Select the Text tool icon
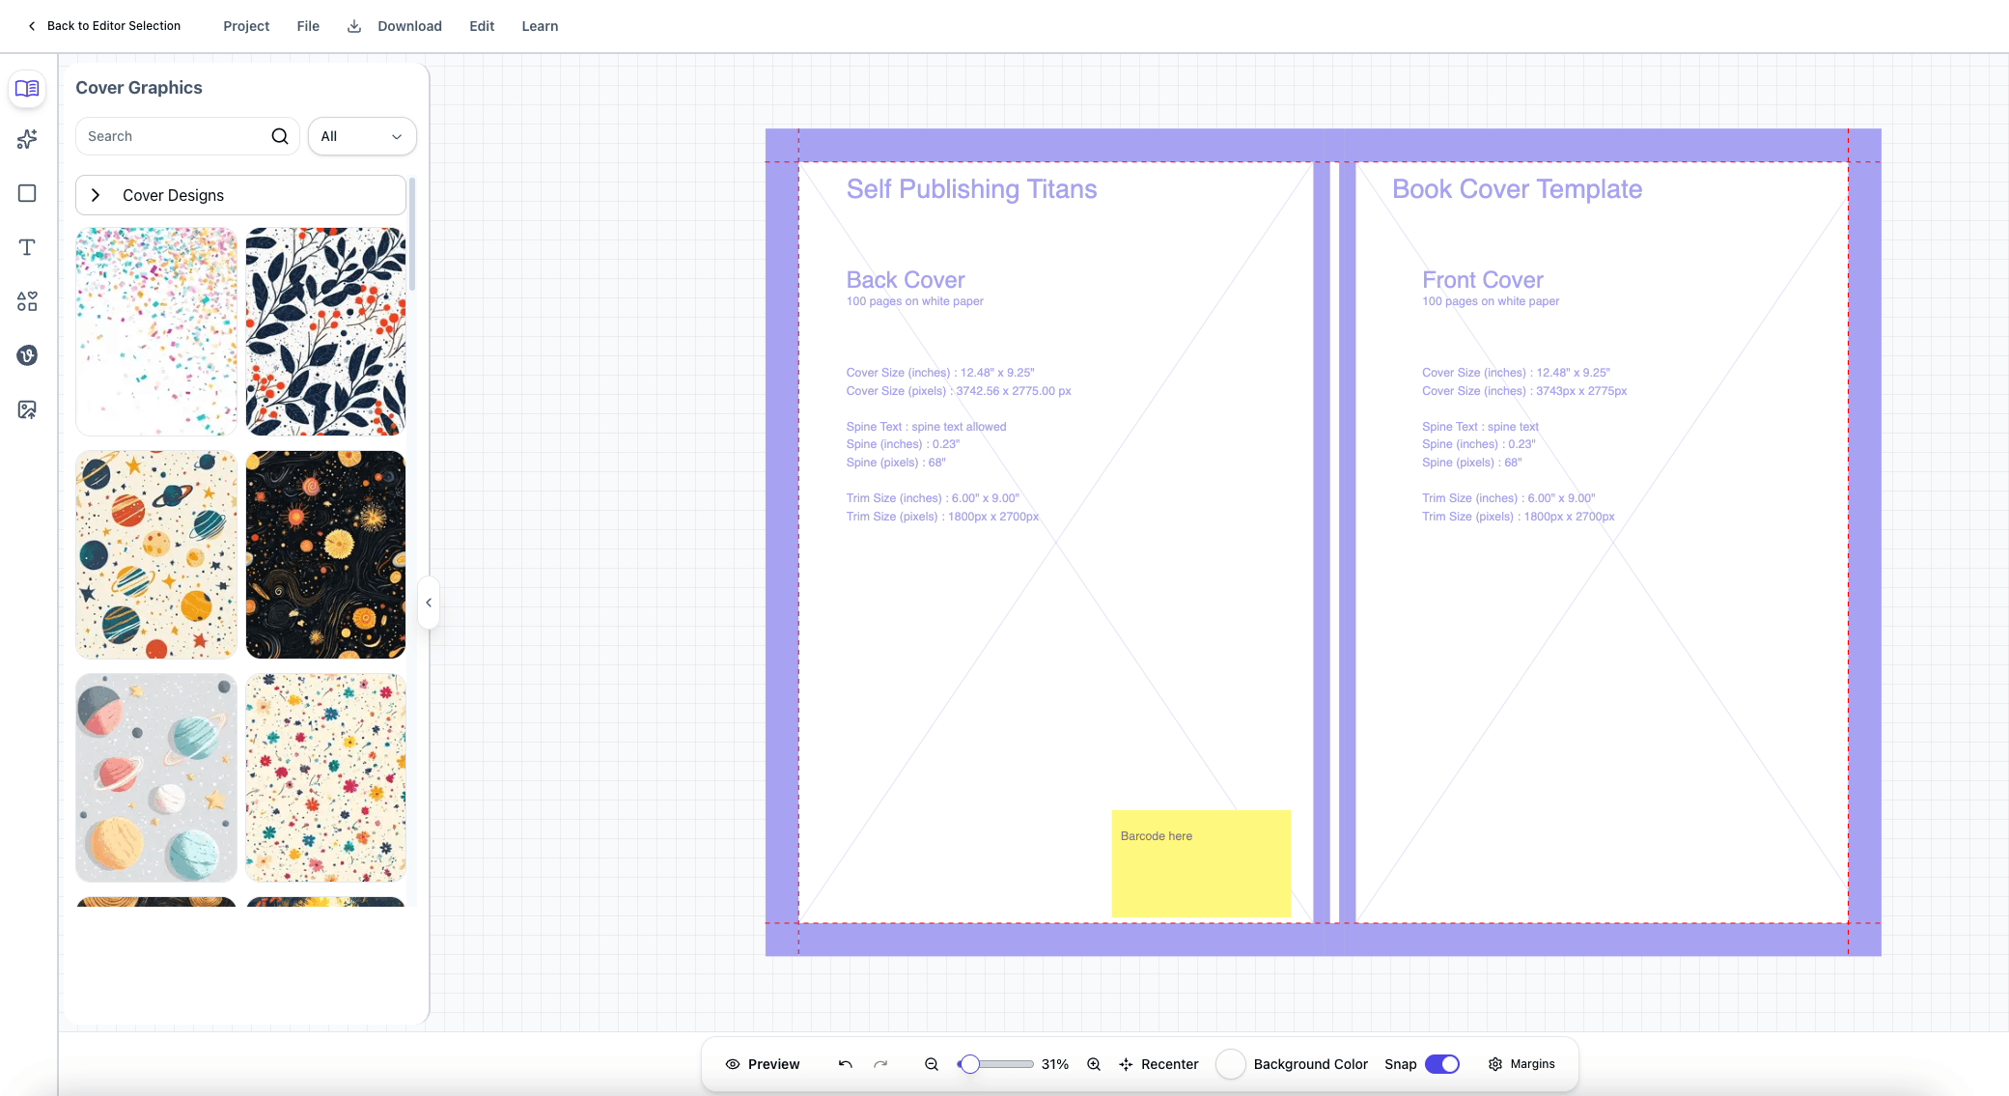The image size is (2009, 1096). [x=27, y=247]
